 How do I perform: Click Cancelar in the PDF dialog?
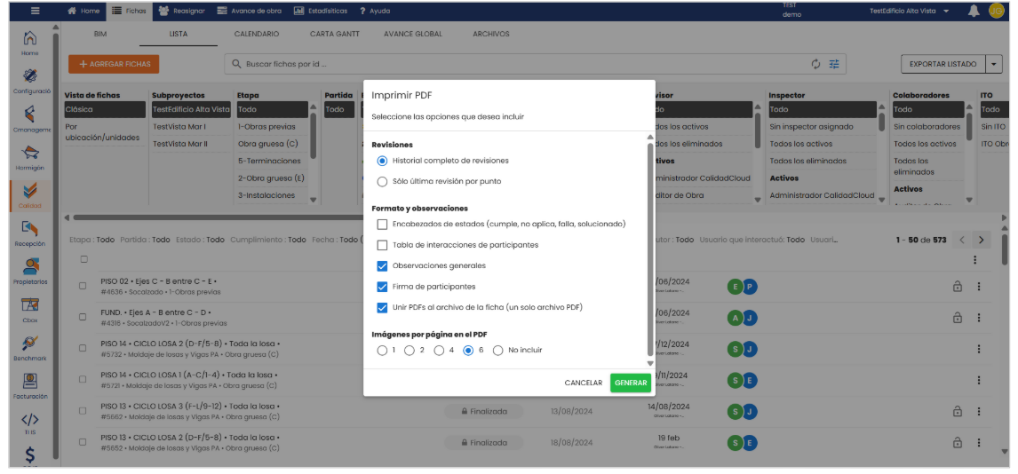(x=583, y=383)
